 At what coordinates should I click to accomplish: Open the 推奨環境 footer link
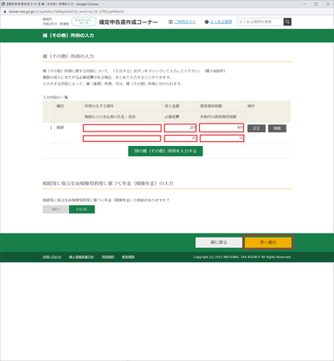[x=128, y=257]
